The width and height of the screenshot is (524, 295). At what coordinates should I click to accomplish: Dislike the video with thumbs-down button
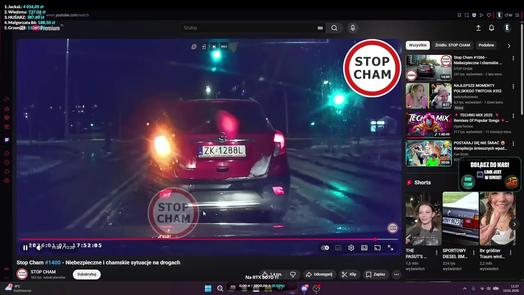[293, 275]
